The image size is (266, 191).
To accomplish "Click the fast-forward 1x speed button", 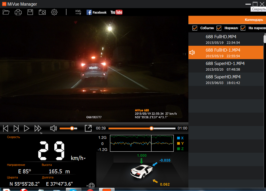I will [x=38, y=129].
